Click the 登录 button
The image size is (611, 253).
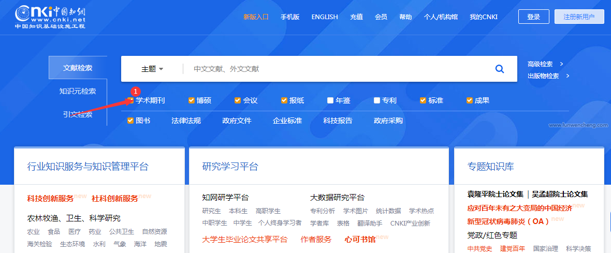pos(533,17)
